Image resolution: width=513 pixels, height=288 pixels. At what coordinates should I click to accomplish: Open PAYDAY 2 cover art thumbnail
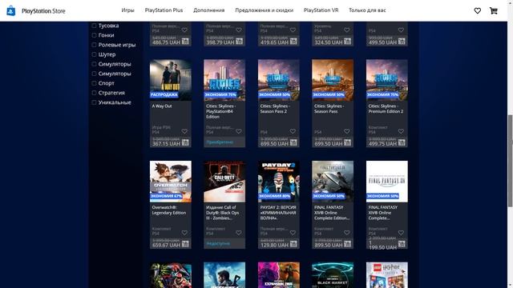278,182
